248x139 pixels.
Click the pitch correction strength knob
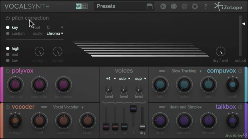pyautogui.click(x=39, y=51)
